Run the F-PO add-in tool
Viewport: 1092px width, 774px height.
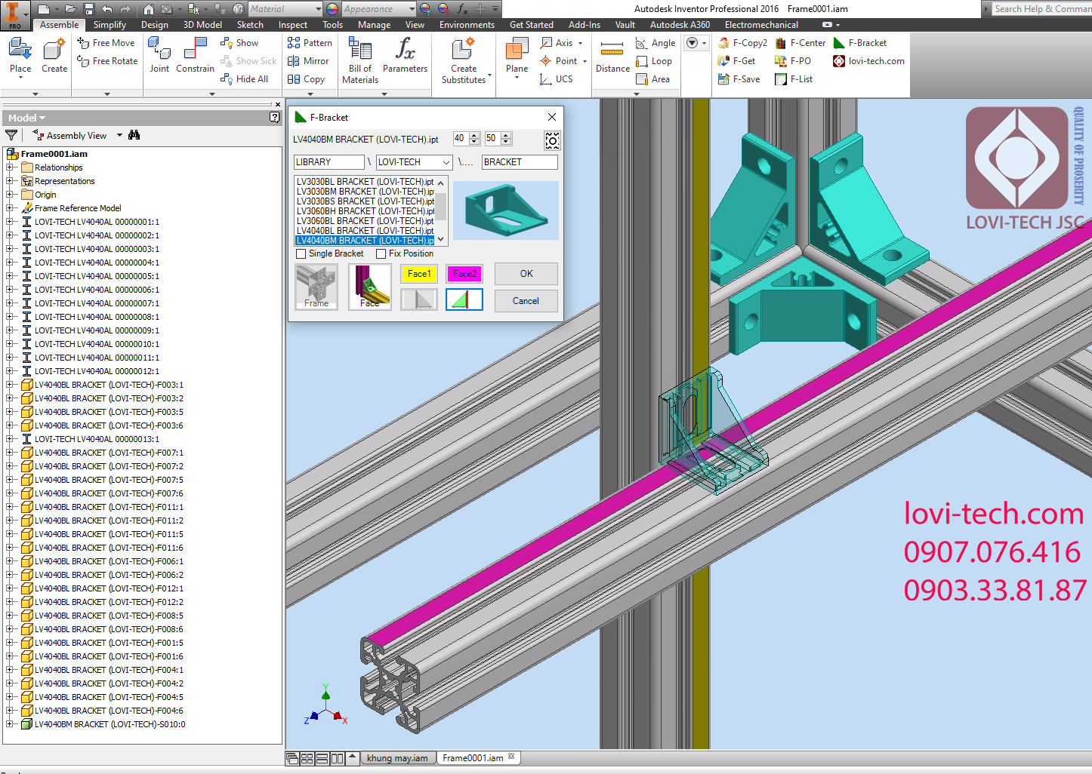pyautogui.click(x=793, y=61)
